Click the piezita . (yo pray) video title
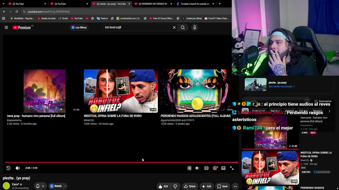This screenshot has width=339, height=190. [16, 178]
